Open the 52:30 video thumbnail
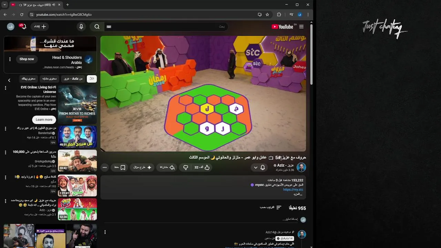Screen dimensions: 441x248 pyautogui.click(x=77, y=209)
